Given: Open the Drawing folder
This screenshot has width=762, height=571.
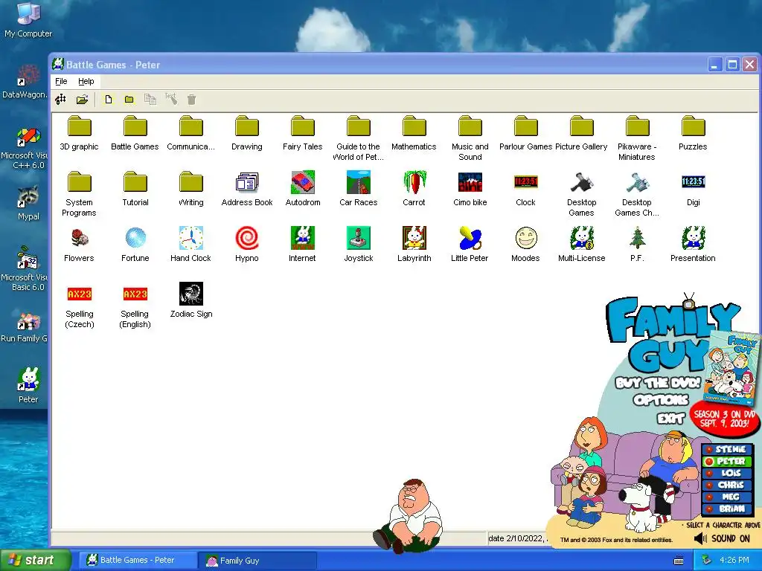Looking at the screenshot, I should 247,126.
